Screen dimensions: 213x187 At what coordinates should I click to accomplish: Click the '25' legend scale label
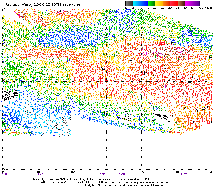pyautogui.click(x=163, y=7)
